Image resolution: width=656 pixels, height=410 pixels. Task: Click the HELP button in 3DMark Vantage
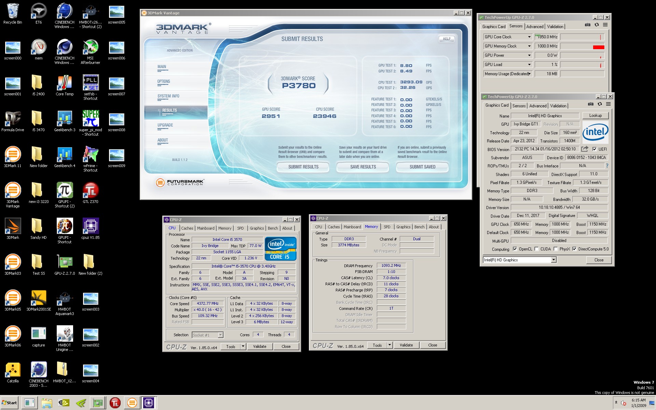(x=447, y=39)
